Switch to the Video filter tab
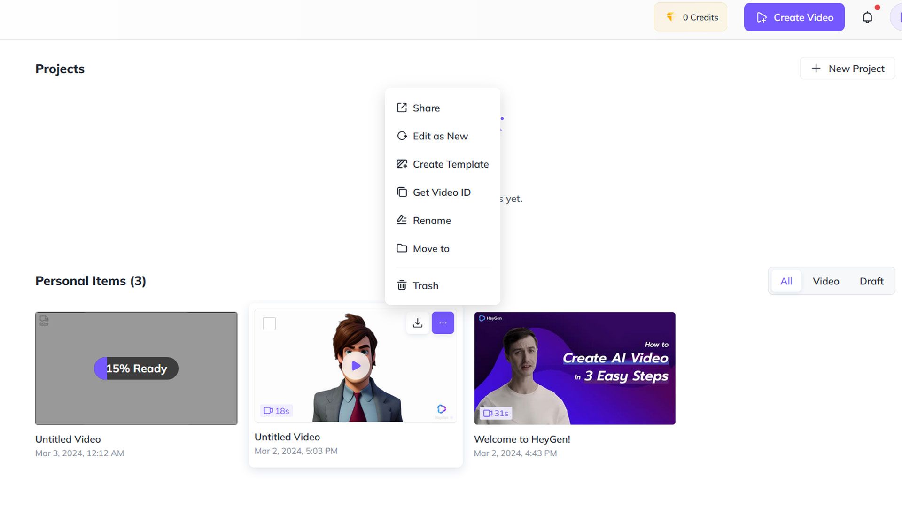 click(825, 281)
